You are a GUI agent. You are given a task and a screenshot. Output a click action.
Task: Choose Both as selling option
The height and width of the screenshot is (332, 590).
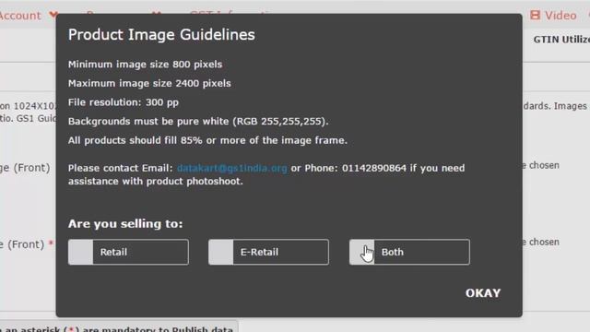pos(409,252)
